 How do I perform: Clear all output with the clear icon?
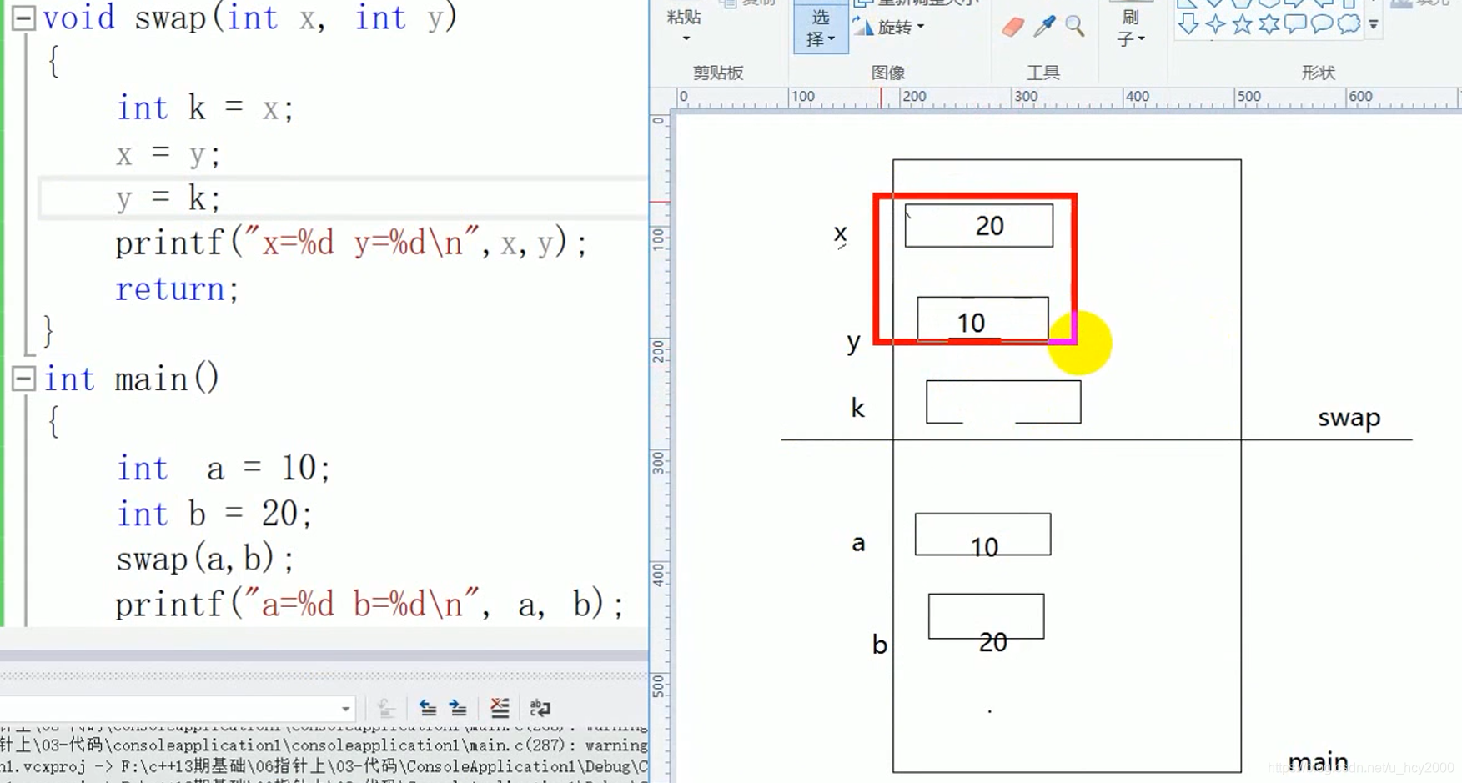tap(500, 708)
